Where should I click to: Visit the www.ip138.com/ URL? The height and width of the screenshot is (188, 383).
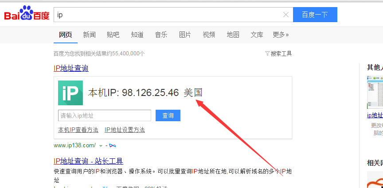(75, 146)
